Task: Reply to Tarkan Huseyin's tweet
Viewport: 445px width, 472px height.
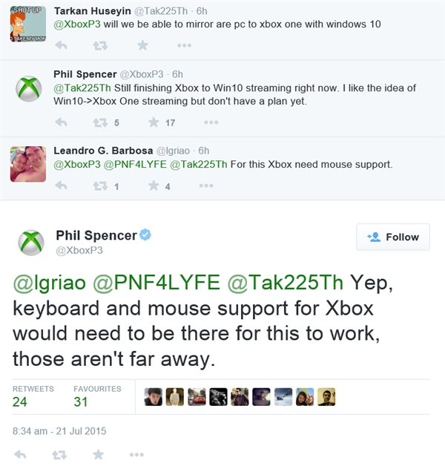Action: point(61,45)
